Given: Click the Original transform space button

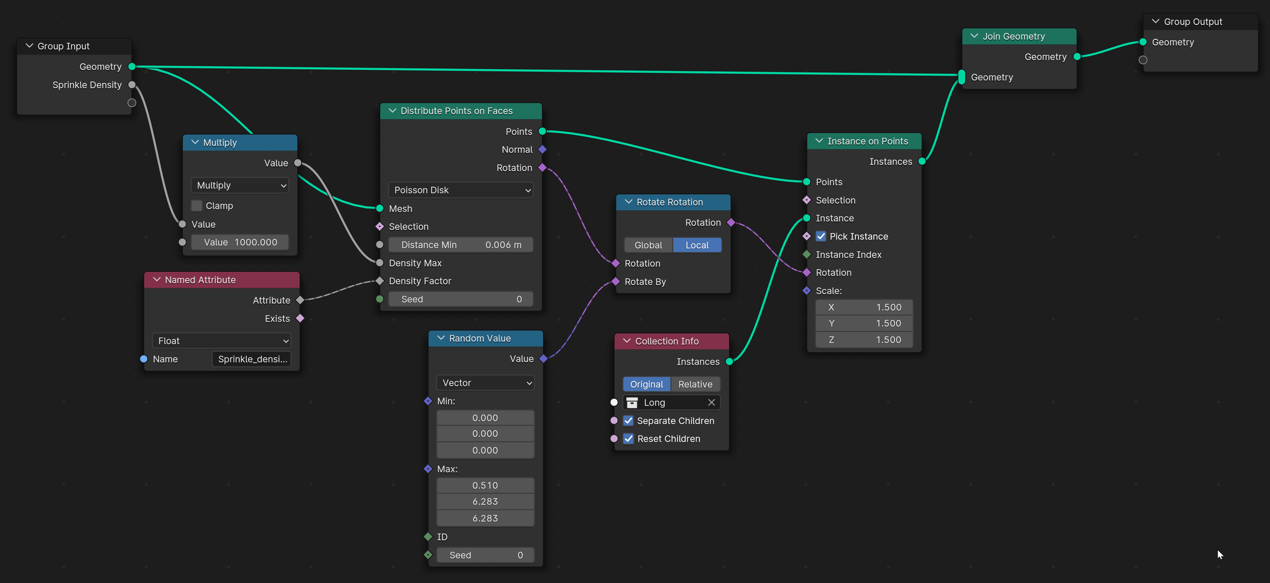Looking at the screenshot, I should [x=646, y=384].
